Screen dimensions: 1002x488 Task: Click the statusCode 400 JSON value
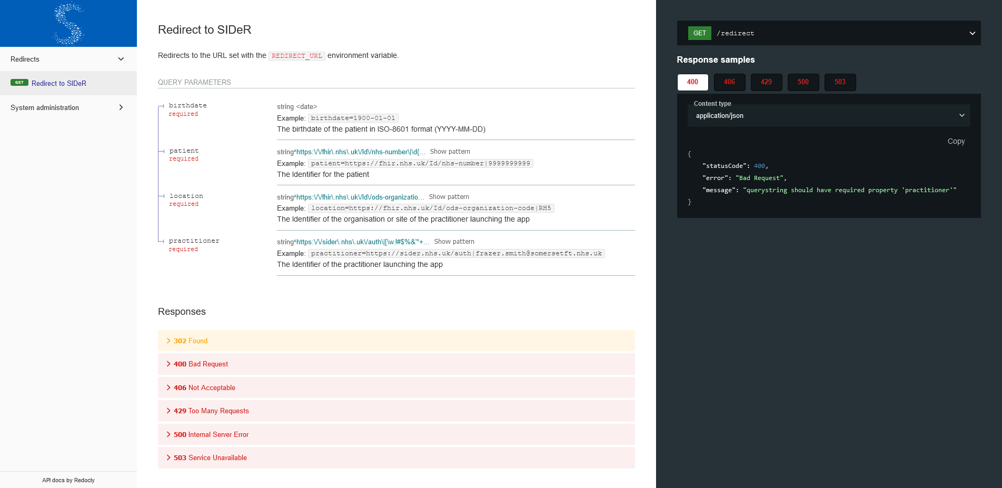(x=759, y=166)
